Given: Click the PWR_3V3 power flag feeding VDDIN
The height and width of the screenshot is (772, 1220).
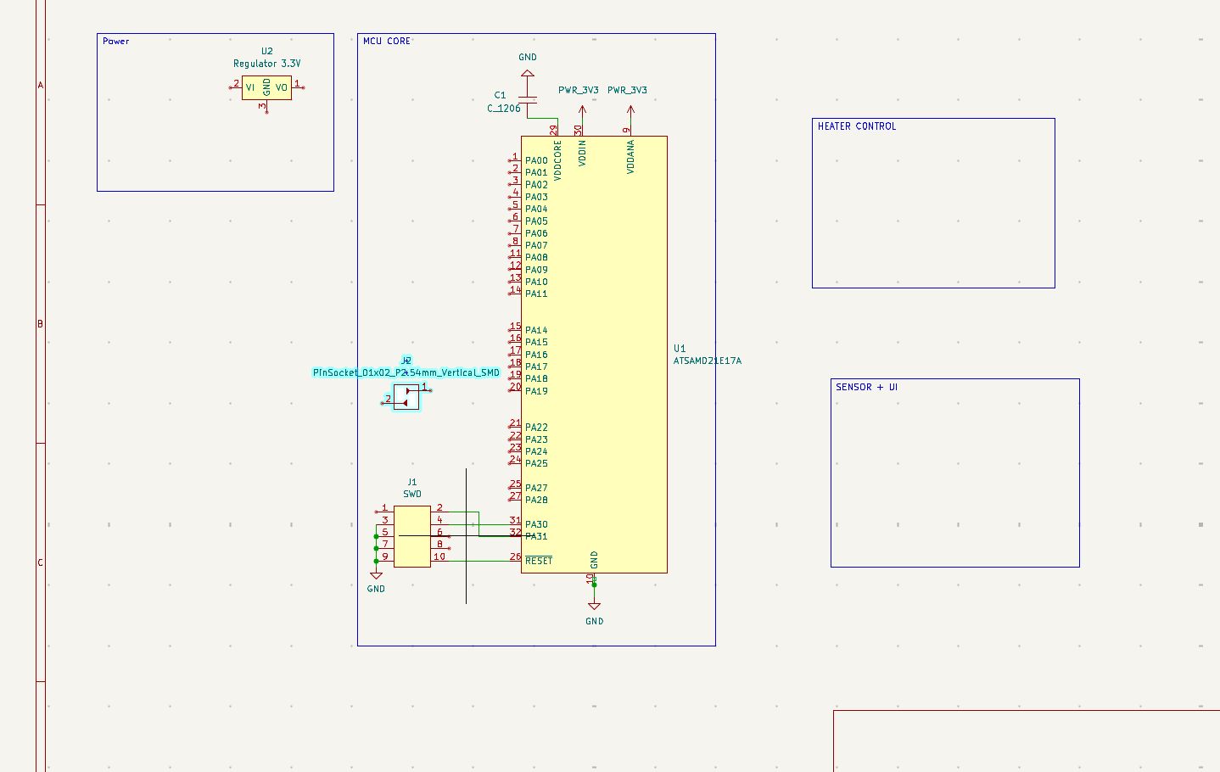Looking at the screenshot, I should pyautogui.click(x=582, y=109).
